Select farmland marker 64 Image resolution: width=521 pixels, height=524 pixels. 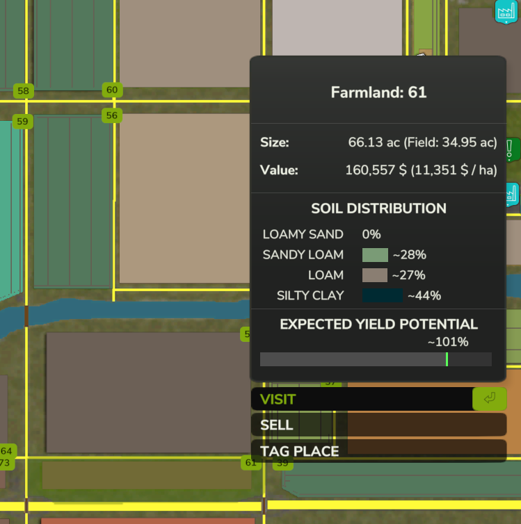[x=7, y=451]
